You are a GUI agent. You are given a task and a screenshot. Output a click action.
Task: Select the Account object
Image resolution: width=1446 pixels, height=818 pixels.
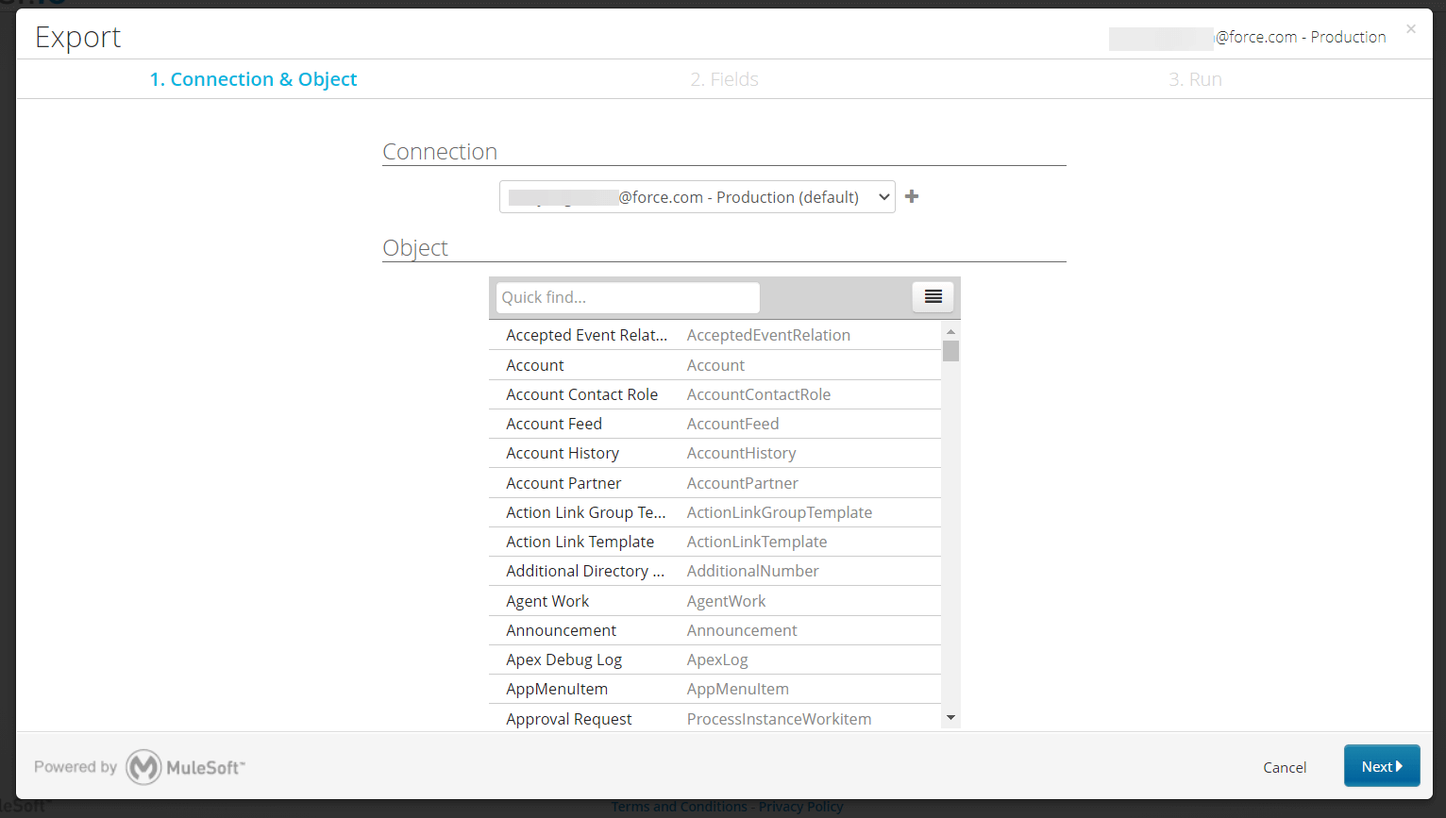click(715, 365)
